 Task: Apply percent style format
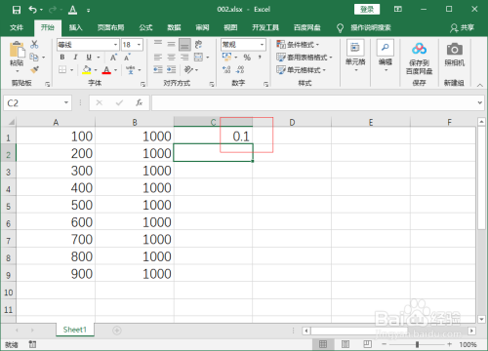click(247, 58)
